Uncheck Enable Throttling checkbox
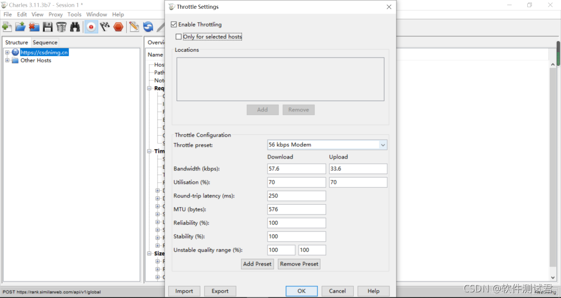This screenshot has width=561, height=298. (174, 24)
